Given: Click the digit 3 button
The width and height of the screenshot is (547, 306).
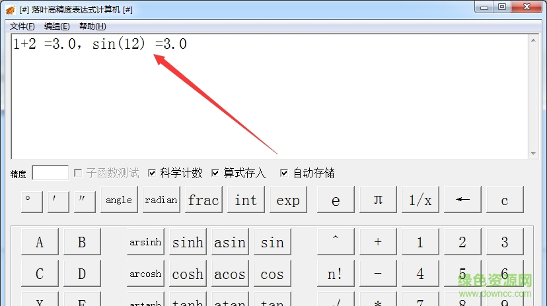Looking at the screenshot, I should click(505, 242).
